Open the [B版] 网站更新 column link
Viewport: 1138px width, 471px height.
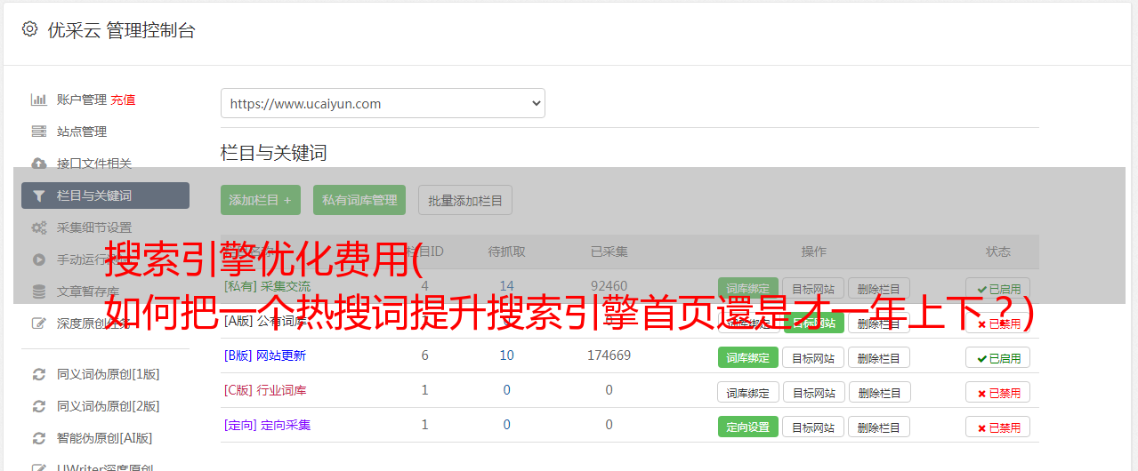pos(265,355)
